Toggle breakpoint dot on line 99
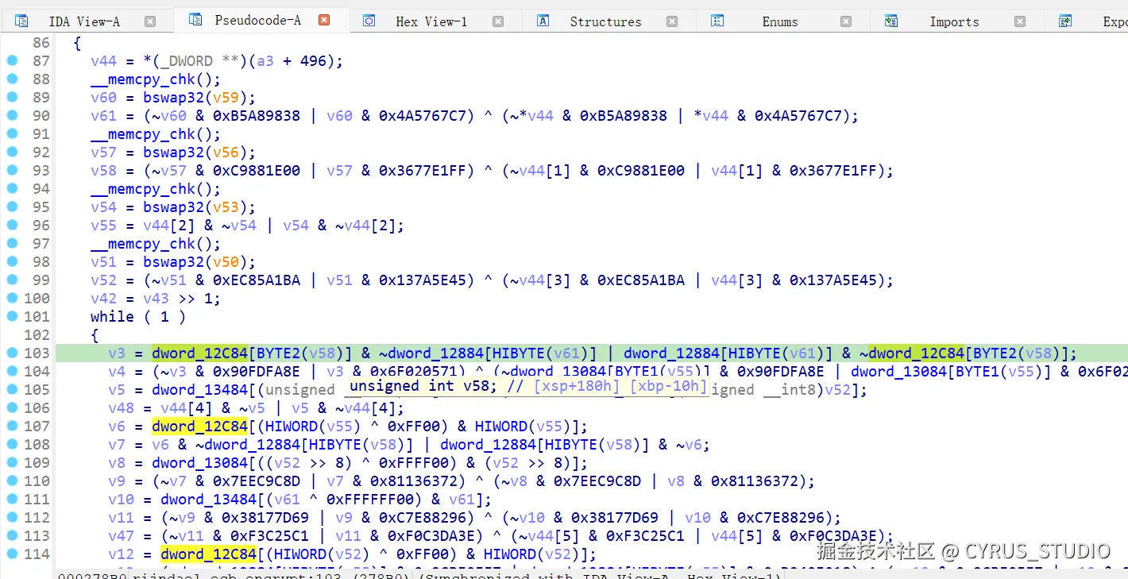 tap(12, 280)
